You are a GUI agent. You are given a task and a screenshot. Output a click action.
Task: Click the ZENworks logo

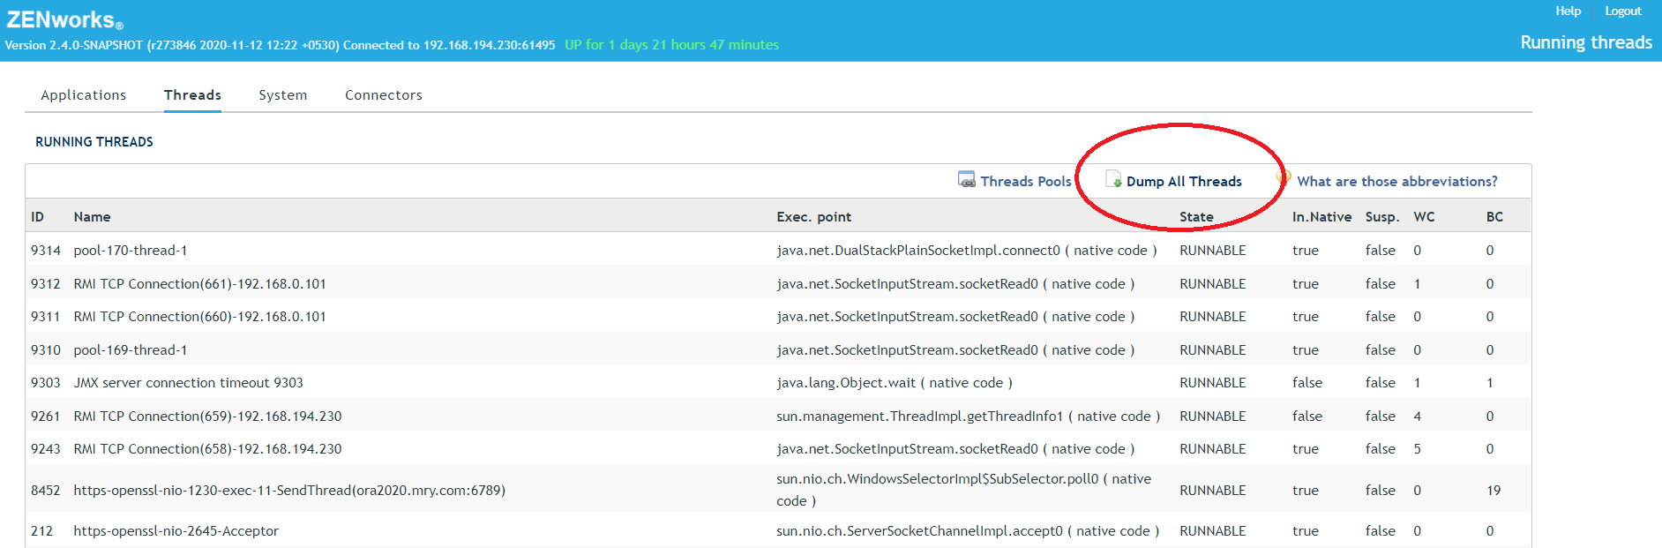tap(64, 19)
